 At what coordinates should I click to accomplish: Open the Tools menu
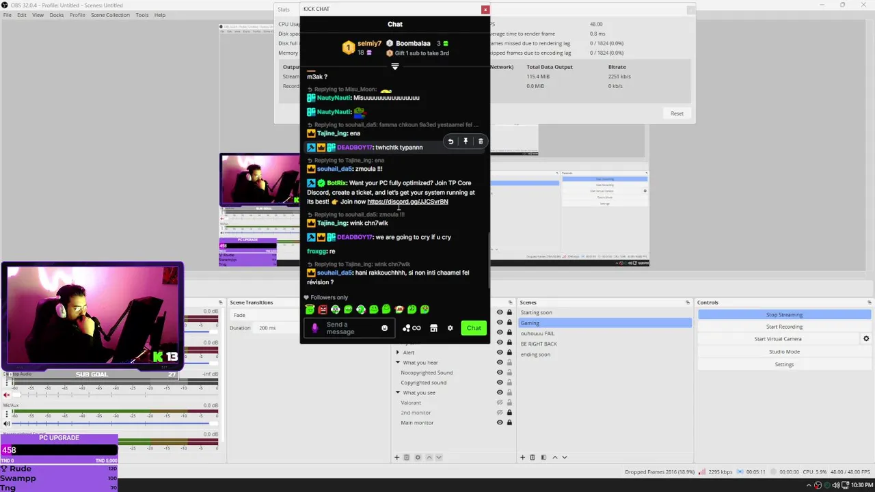[x=142, y=15]
